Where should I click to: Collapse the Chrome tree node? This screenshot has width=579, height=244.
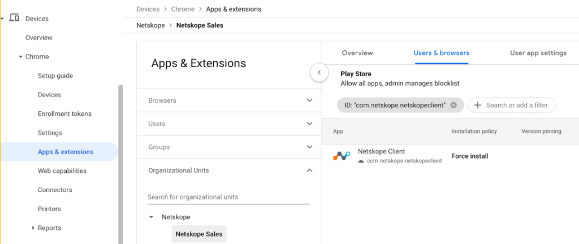coord(21,56)
